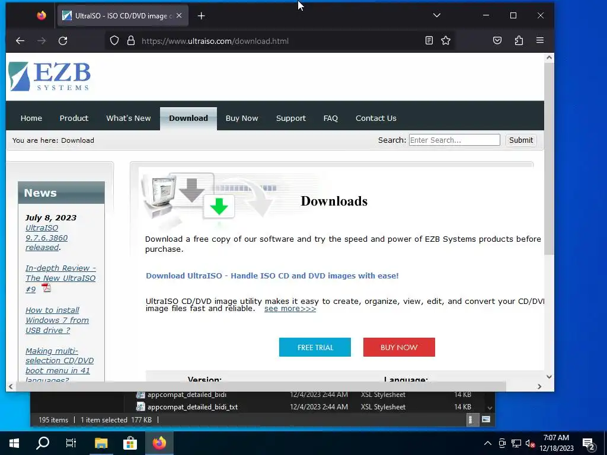Open Making multi-selection CD/DVD boot menu link
This screenshot has height=455, width=607.
click(x=59, y=365)
